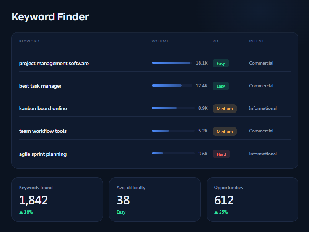This screenshot has width=309, height=232.
Task: Click the Easy rating under Avg. difficulty
Action: pos(121,212)
